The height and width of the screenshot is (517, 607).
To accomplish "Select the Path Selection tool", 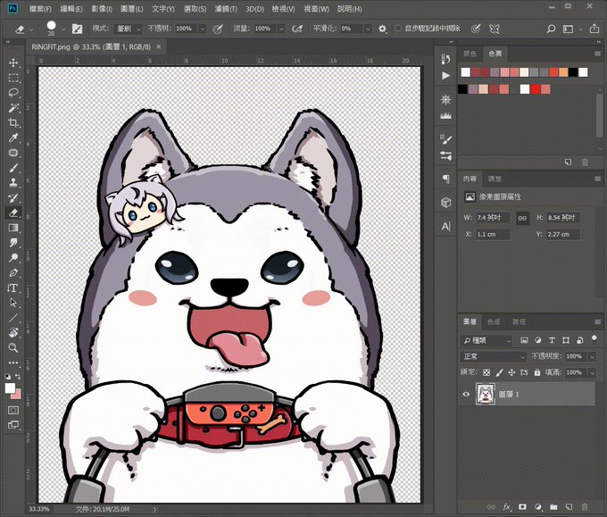I will (13, 303).
